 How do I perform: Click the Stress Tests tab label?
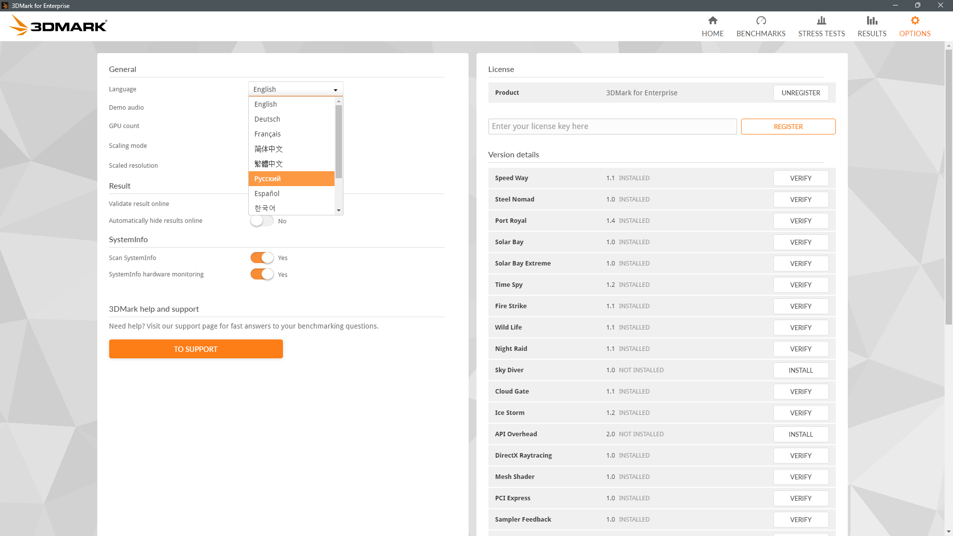[x=821, y=34]
